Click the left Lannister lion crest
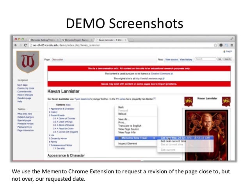Screen dimensions: 249x187 [x=189, y=102]
